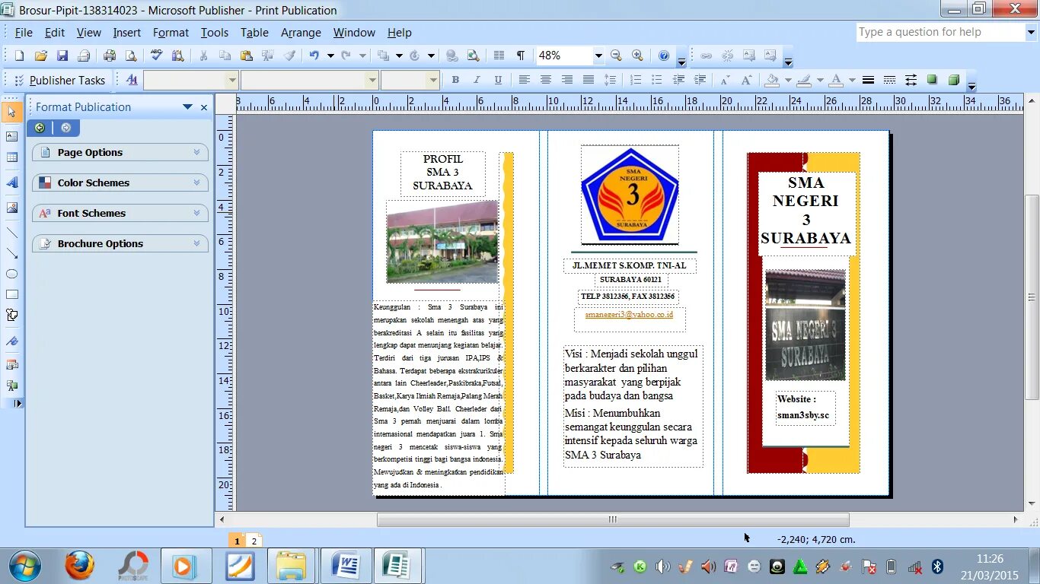Expand Page Options section

tap(120, 152)
